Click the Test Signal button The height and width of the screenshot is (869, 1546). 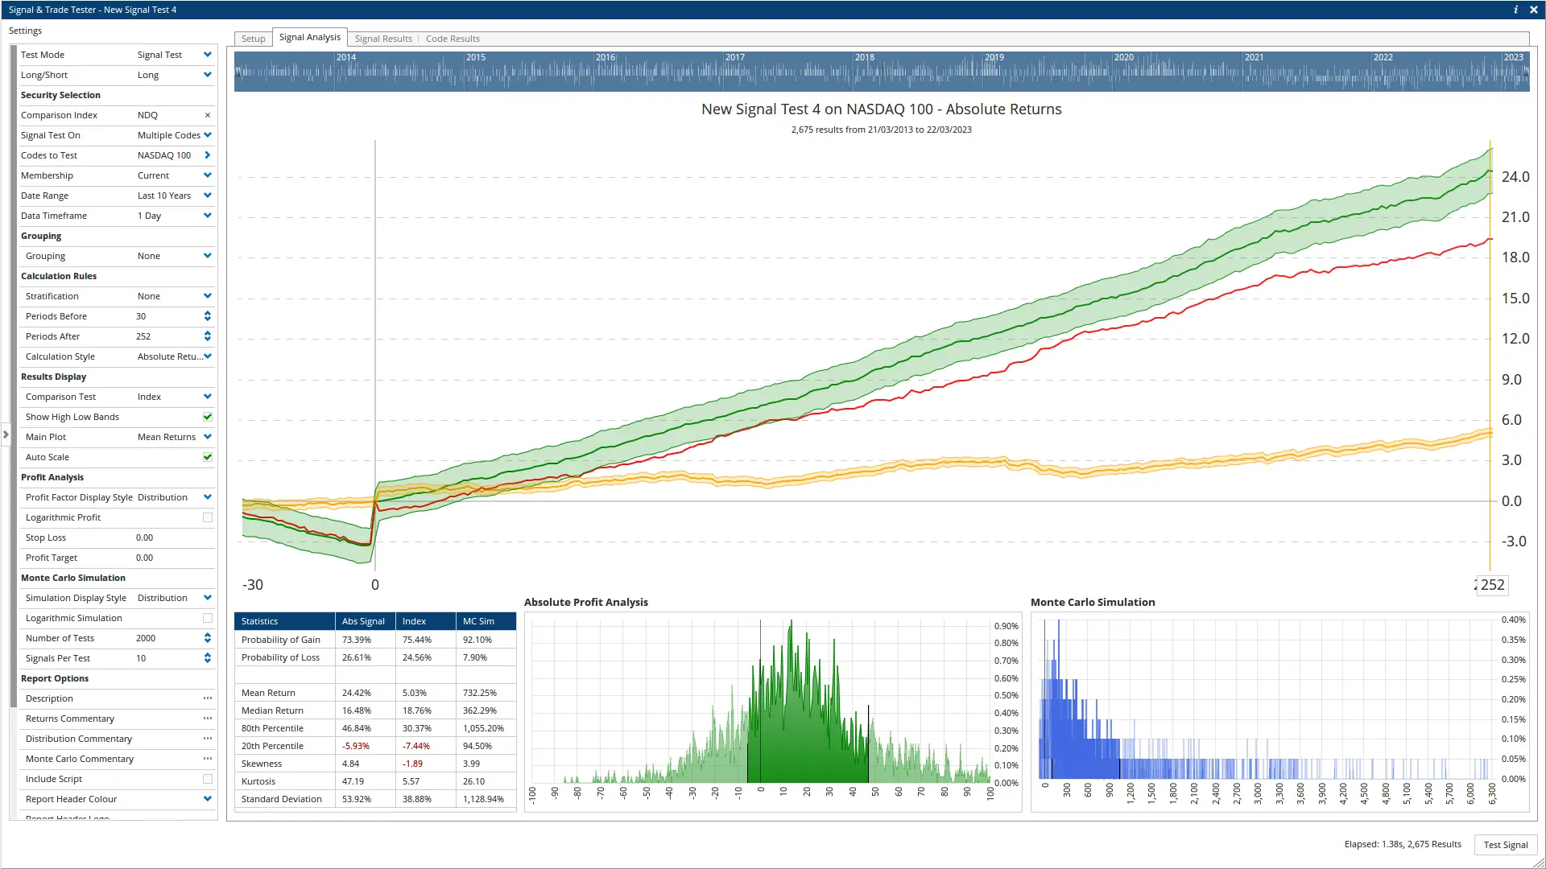point(1505,845)
